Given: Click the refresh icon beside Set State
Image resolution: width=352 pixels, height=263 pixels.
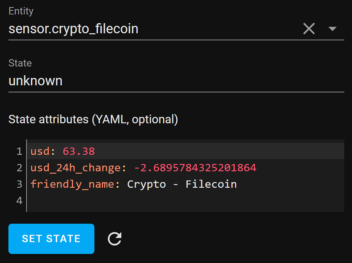Looking at the screenshot, I should point(114,239).
